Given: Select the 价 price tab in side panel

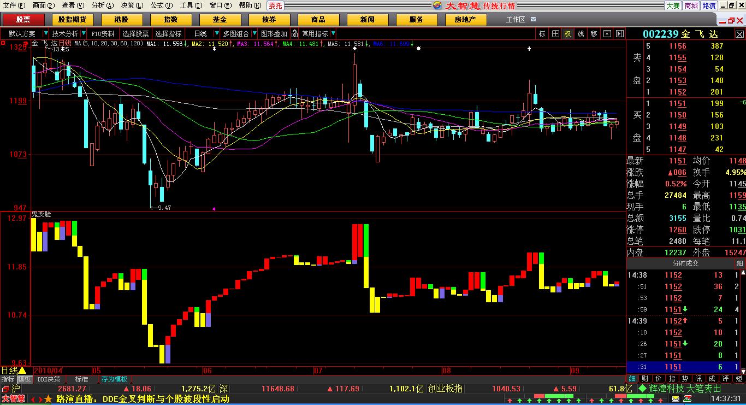Looking at the screenshot, I should (x=658, y=379).
